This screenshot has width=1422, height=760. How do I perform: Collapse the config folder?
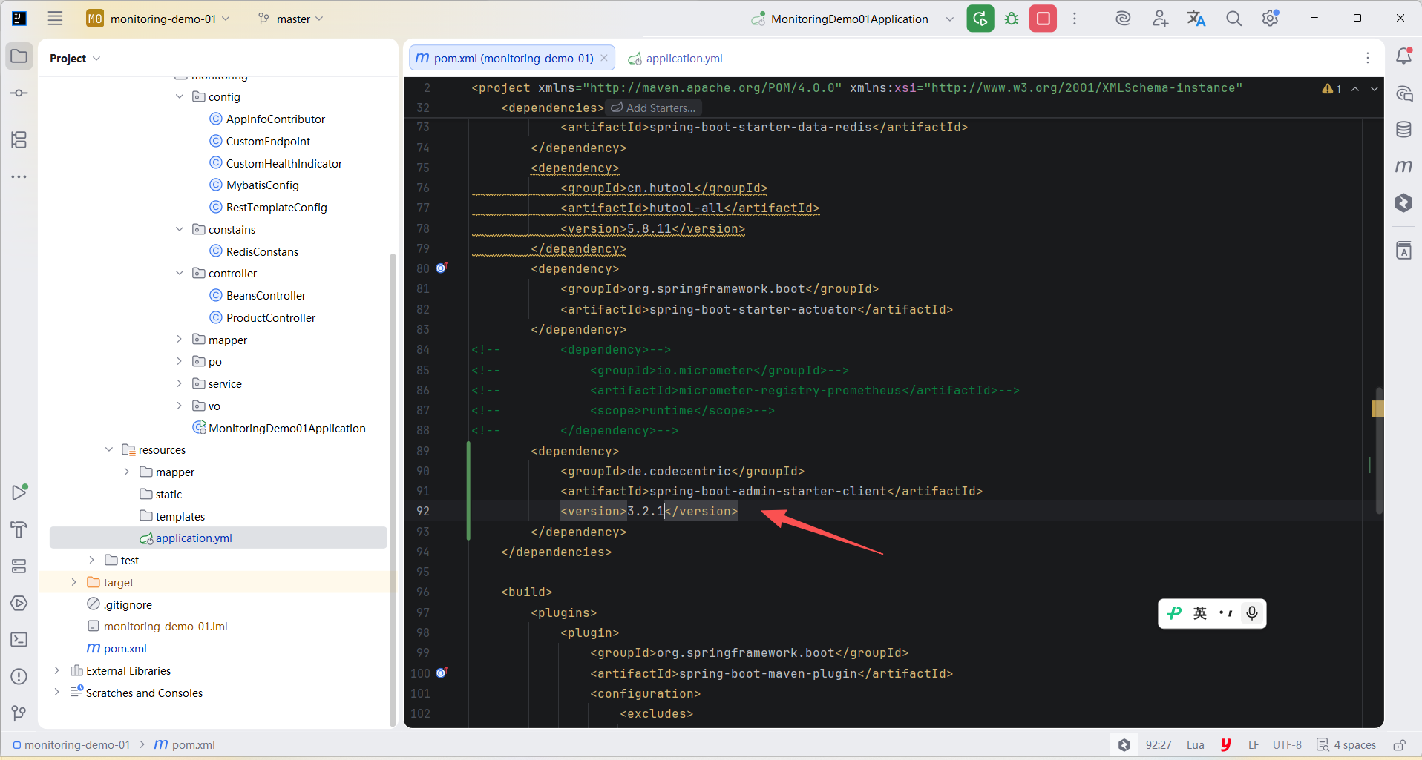click(x=180, y=96)
